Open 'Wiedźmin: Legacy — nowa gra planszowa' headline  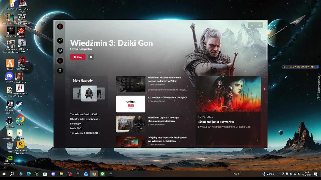(x=164, y=119)
